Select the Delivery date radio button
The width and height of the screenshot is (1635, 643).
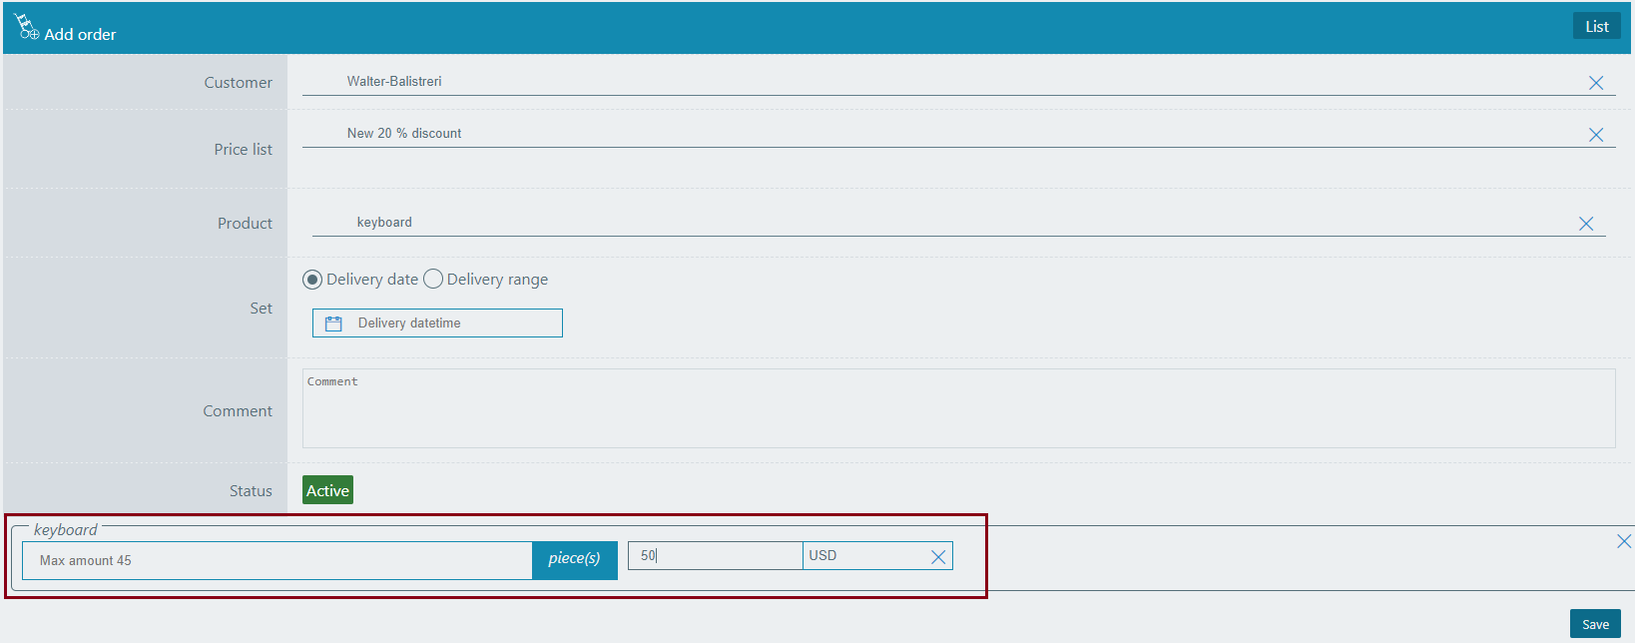click(x=312, y=280)
